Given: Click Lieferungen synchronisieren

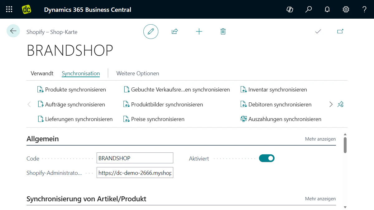Looking at the screenshot, I should 75,119.
